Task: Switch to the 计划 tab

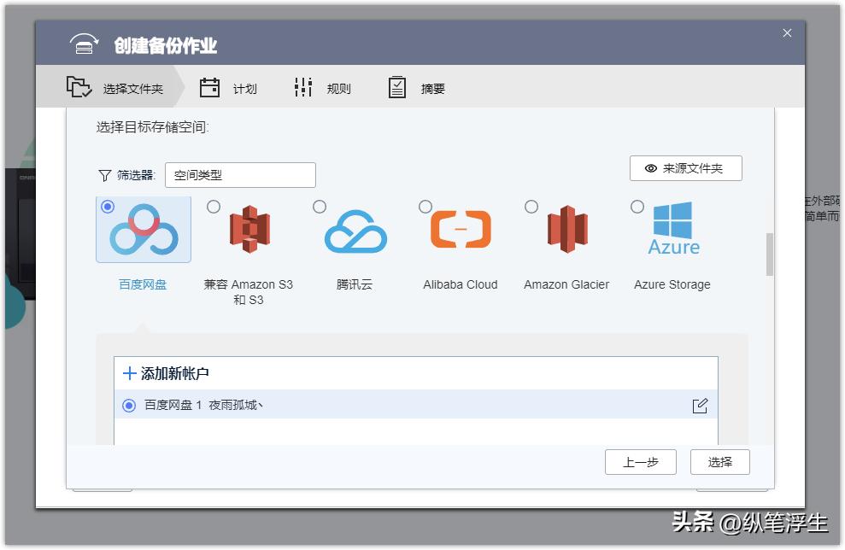Action: (x=226, y=87)
